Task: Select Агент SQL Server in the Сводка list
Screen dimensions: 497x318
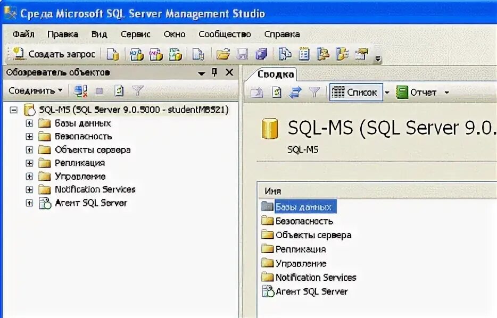Action: (x=312, y=291)
